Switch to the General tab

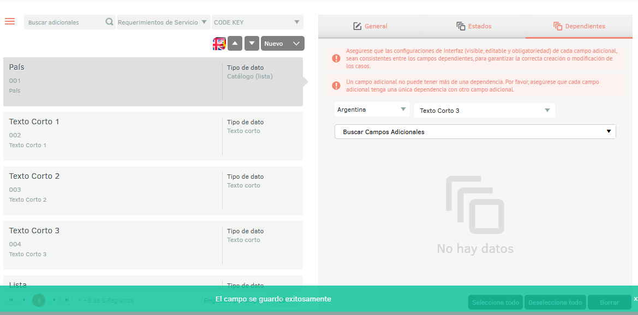tap(370, 26)
